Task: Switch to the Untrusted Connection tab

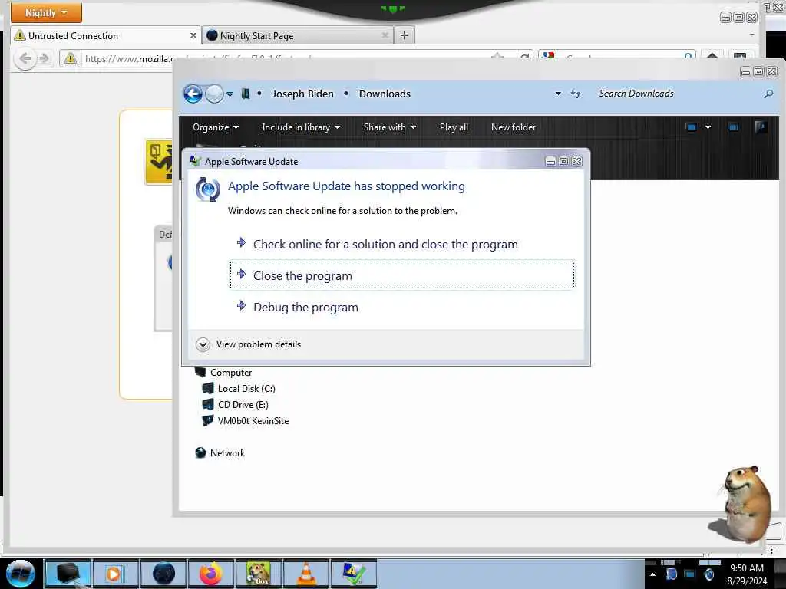Action: 105,35
